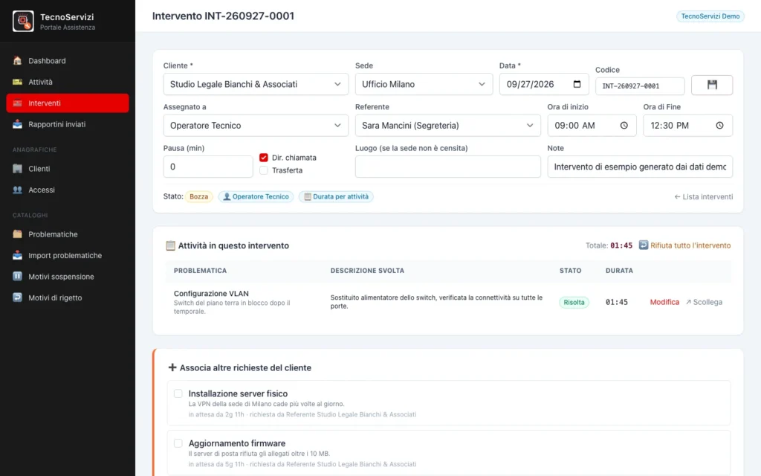Screen dimensions: 761x476
Task: Click the Rifiuta tutto l'intervento icon
Action: point(643,245)
